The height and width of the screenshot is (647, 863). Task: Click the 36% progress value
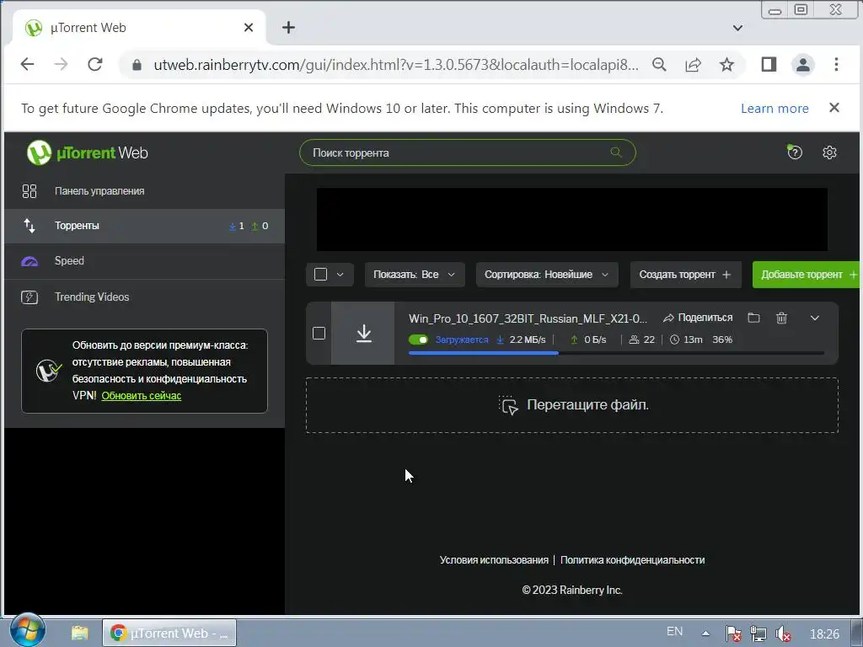coord(722,340)
